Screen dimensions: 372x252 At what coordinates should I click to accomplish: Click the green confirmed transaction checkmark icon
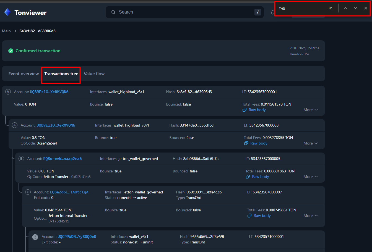(11, 51)
